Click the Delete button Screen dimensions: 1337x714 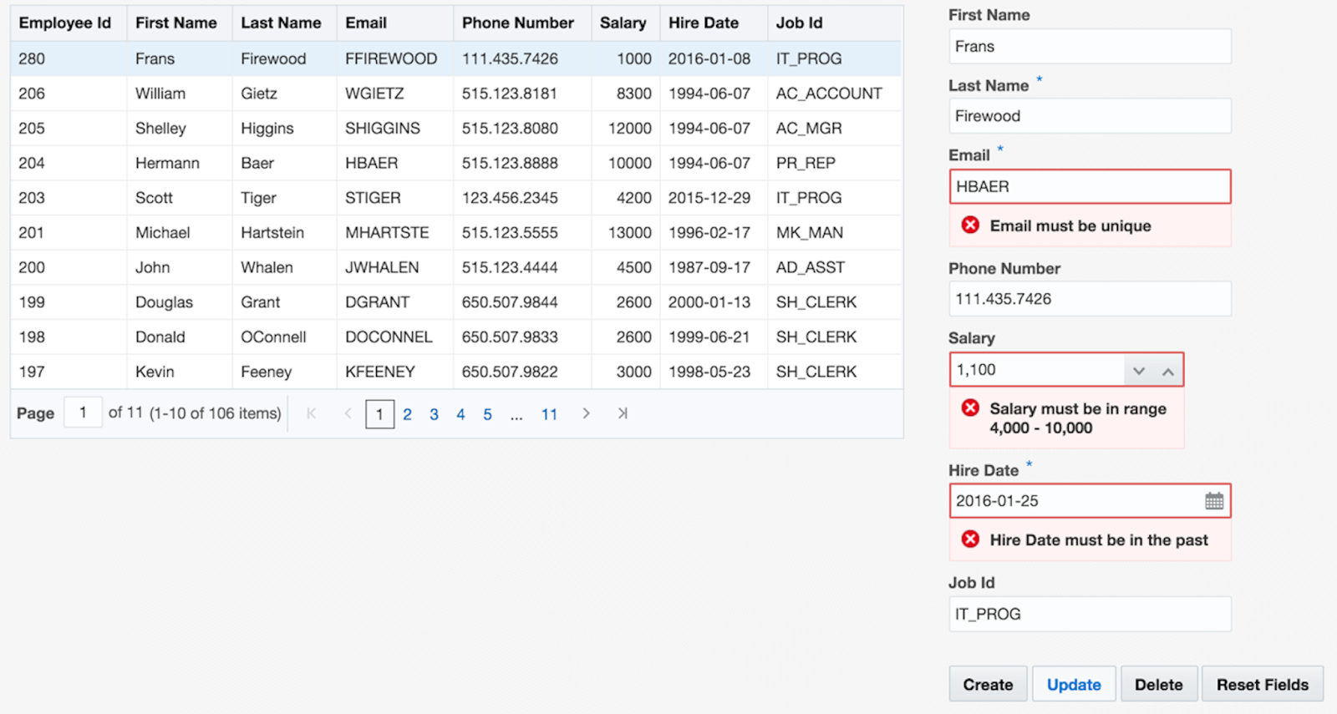(1159, 685)
